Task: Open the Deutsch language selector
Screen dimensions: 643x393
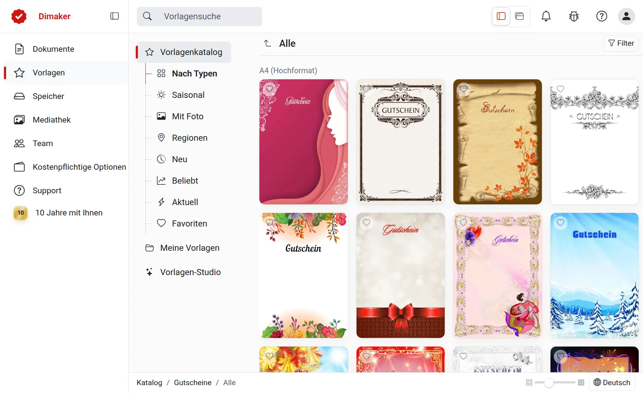Action: pos(612,383)
